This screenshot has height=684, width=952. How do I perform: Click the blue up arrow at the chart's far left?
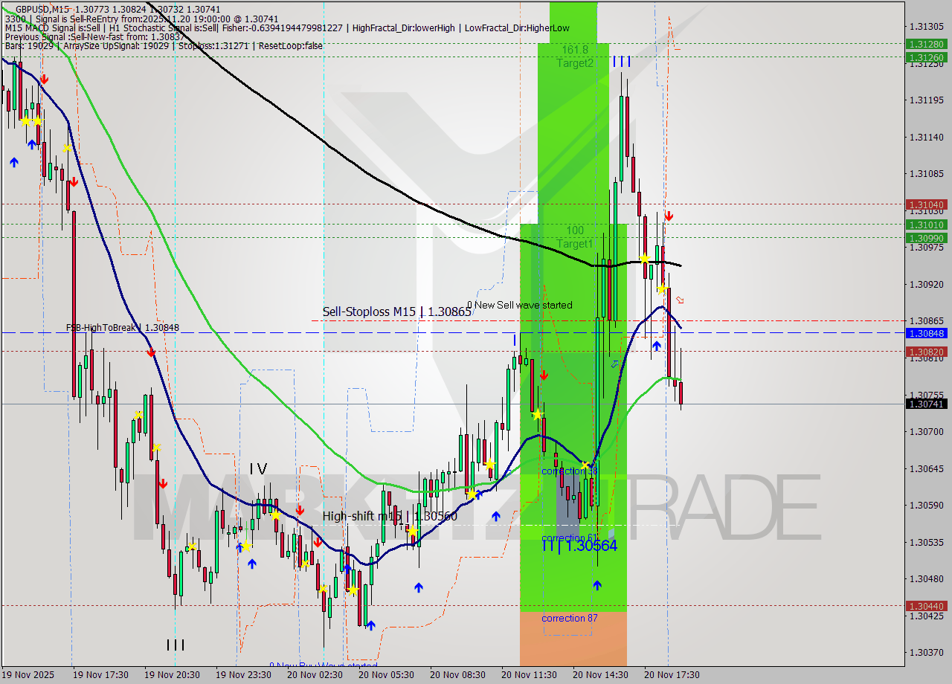(x=15, y=162)
